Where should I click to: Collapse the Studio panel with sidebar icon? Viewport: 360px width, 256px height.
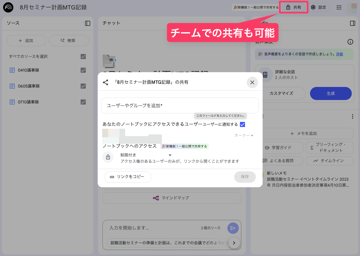coord(352,23)
